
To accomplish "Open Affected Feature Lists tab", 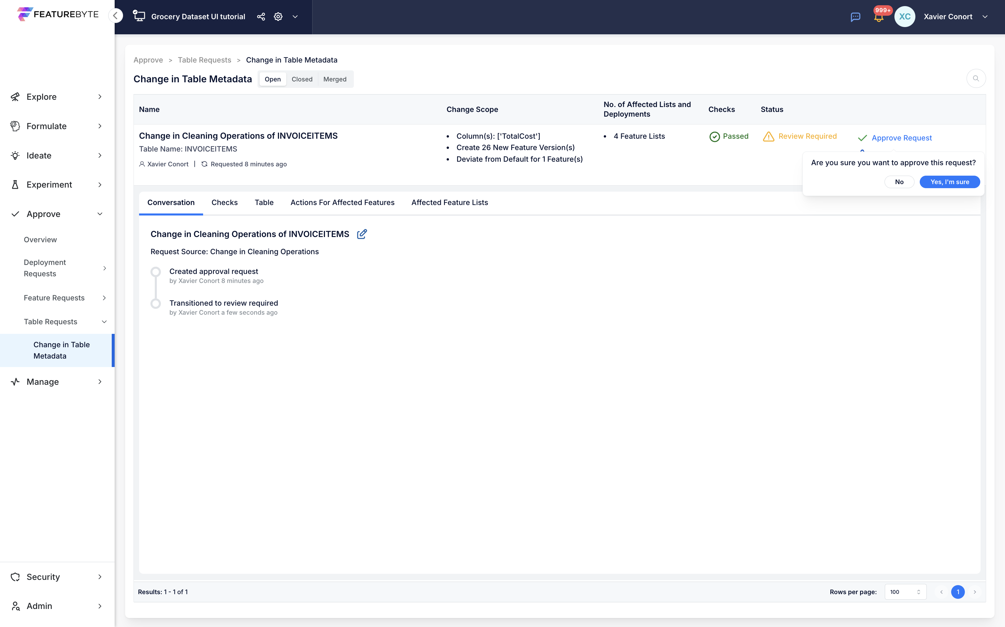I will coord(450,202).
